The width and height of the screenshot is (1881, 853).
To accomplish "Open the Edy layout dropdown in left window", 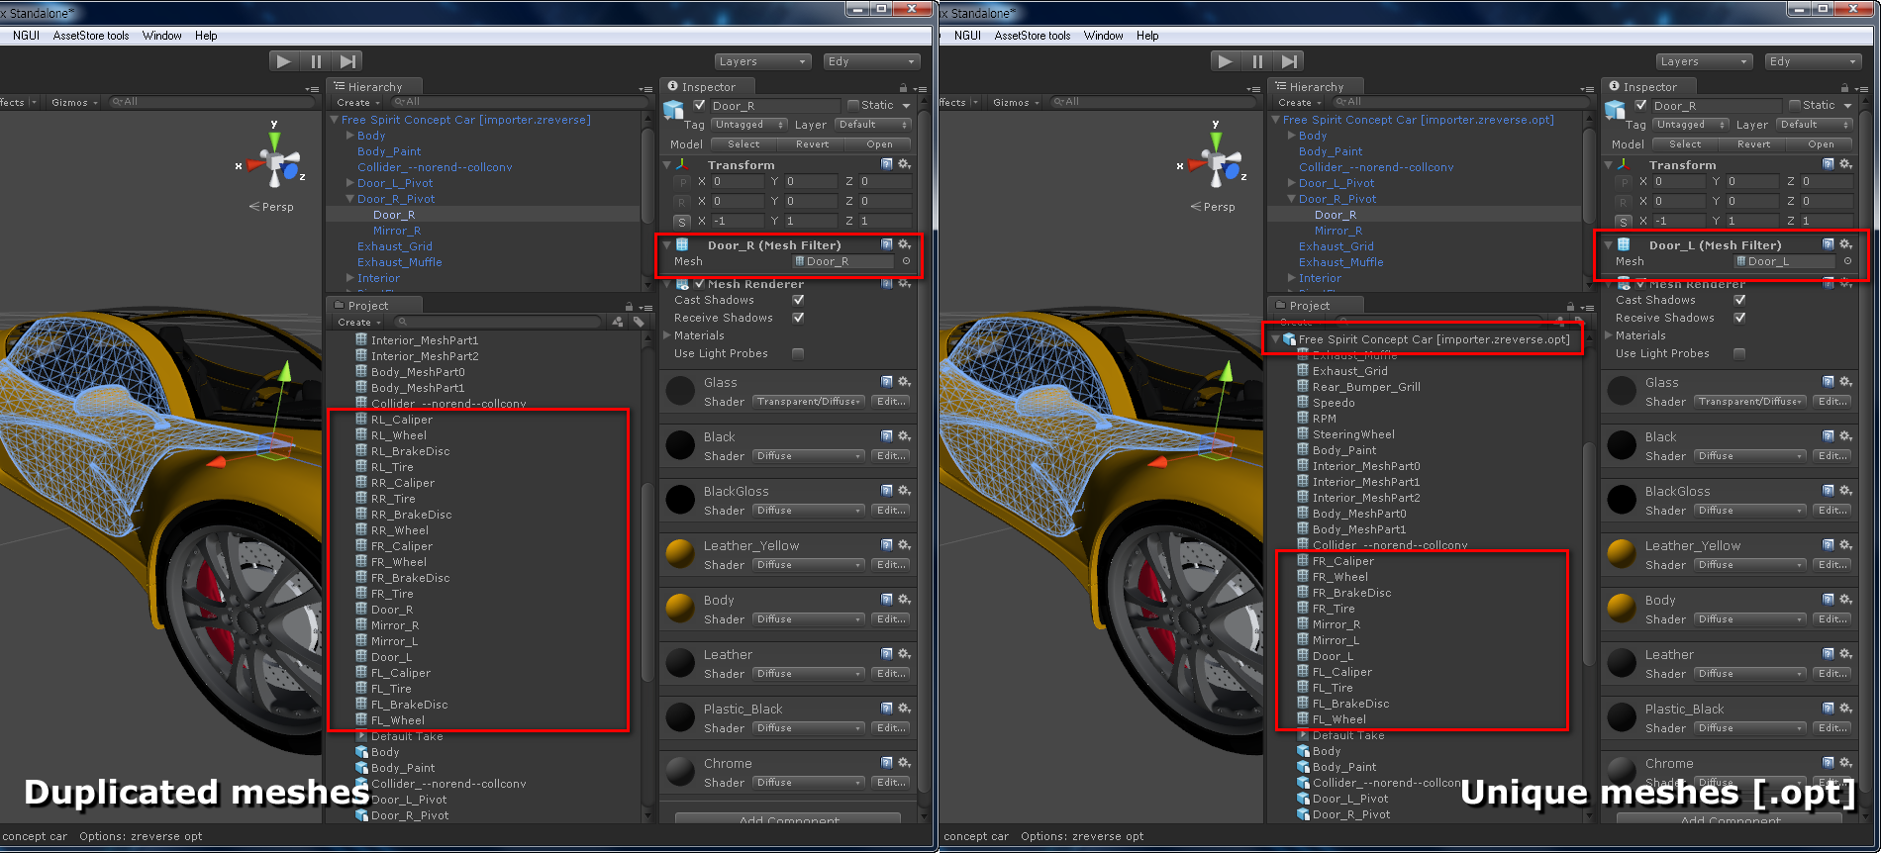I will click(x=872, y=61).
